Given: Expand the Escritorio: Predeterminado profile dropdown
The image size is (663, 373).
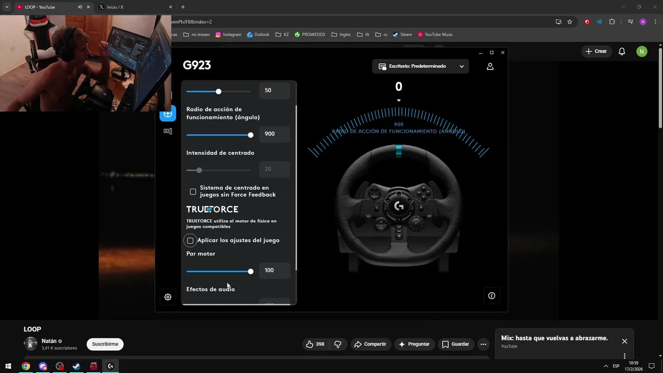Looking at the screenshot, I should tap(421, 66).
